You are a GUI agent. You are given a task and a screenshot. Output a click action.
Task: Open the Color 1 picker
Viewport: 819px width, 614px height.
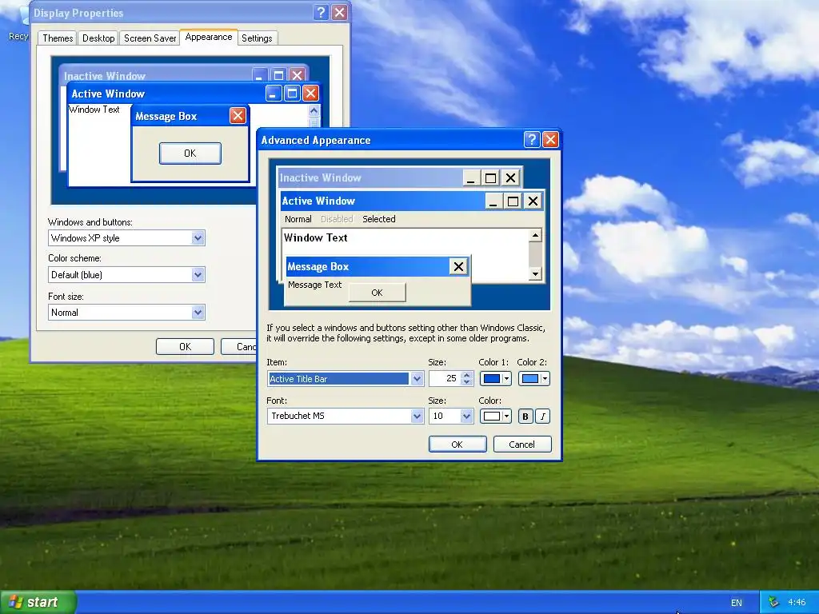pyautogui.click(x=495, y=378)
